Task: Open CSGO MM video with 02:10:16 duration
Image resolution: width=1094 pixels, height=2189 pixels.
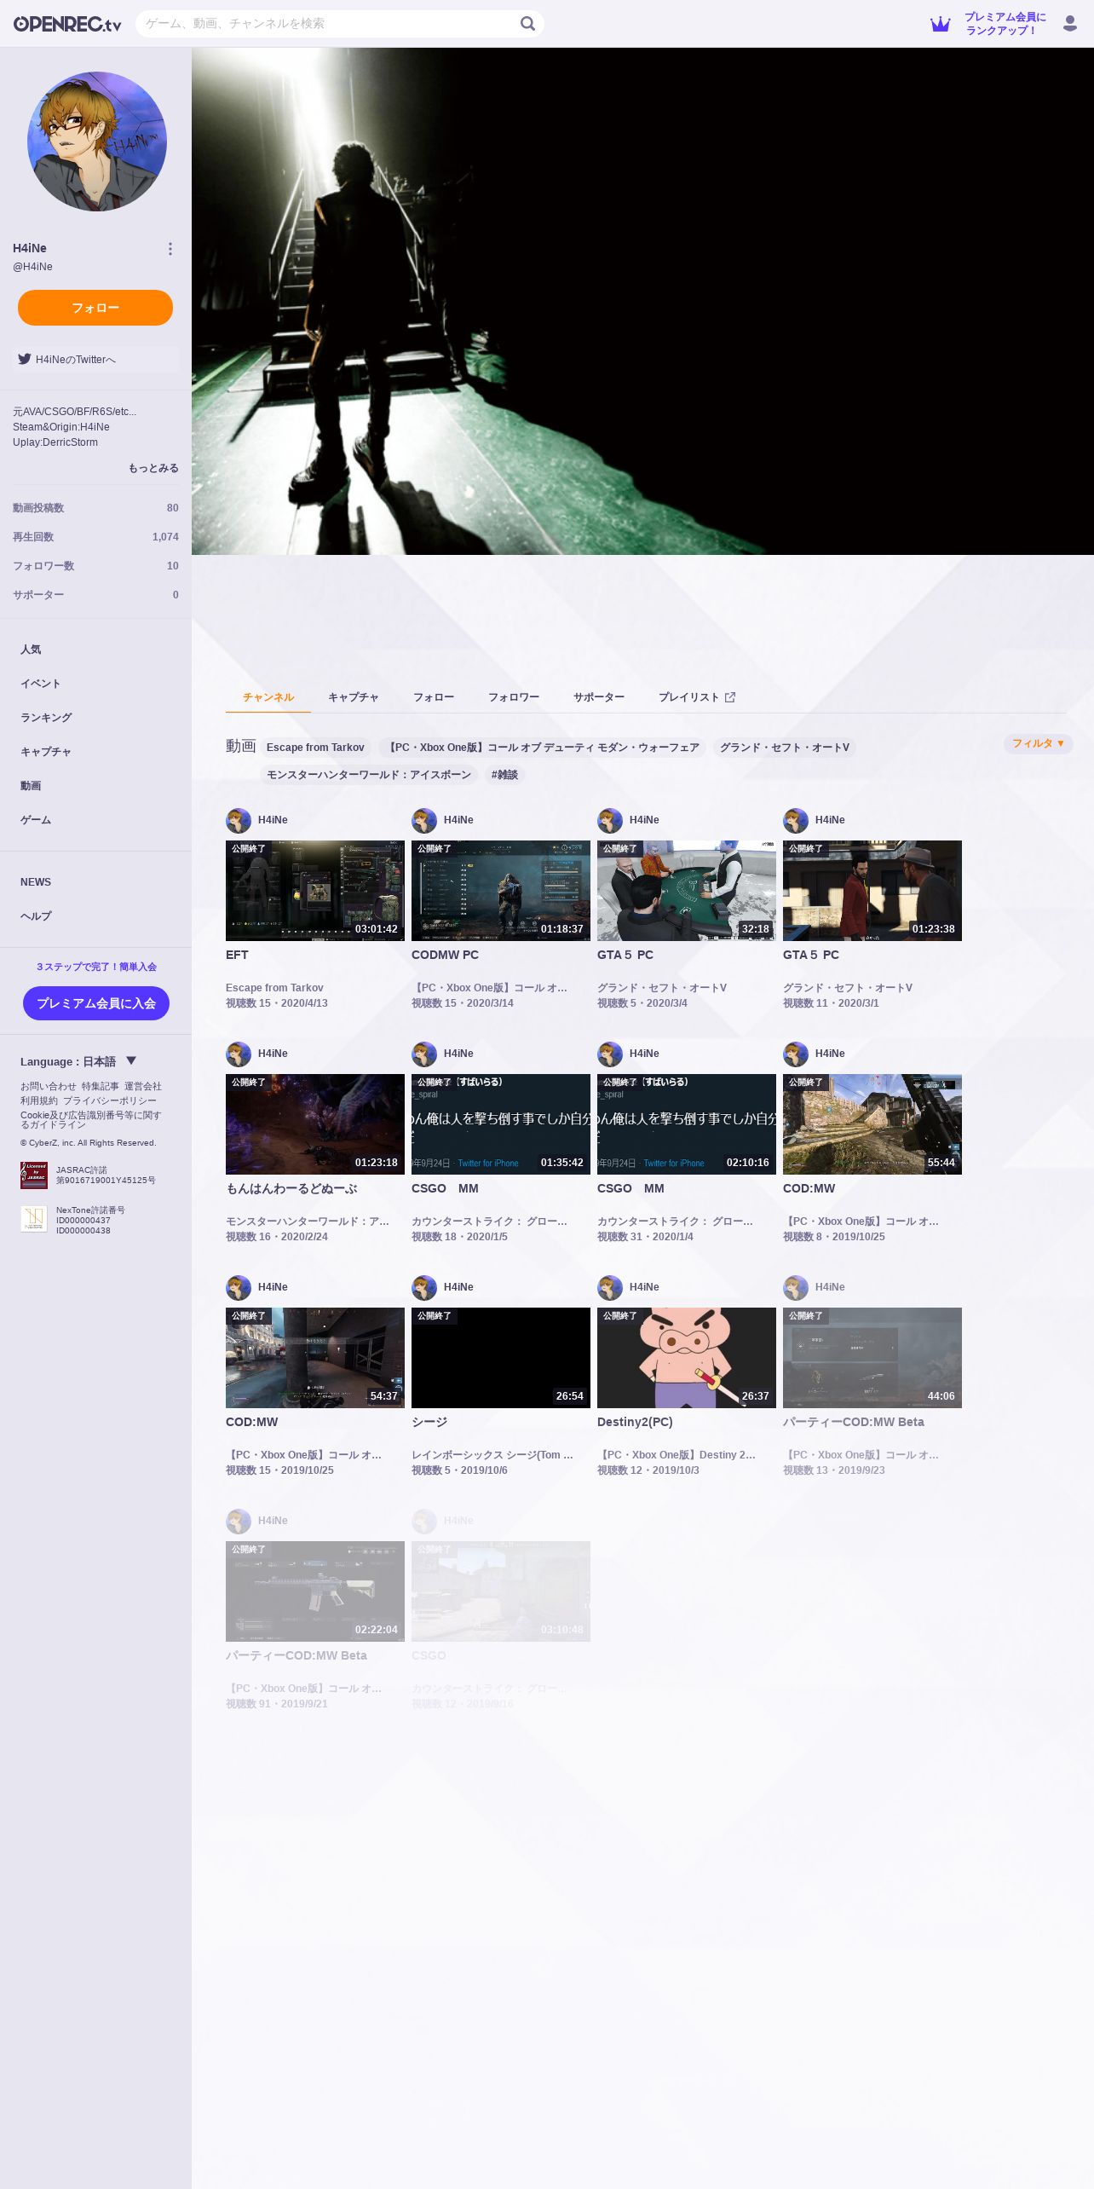Action: click(687, 1124)
